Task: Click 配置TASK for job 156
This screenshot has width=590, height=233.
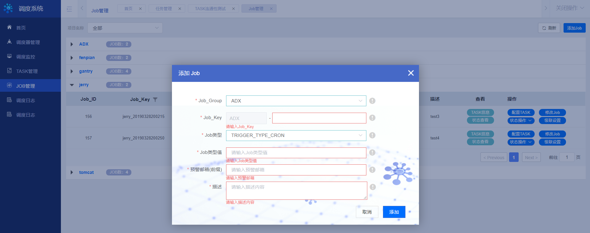Action: pyautogui.click(x=521, y=112)
